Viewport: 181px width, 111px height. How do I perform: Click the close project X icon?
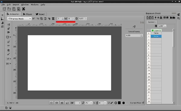pyautogui.click(x=24, y=9)
